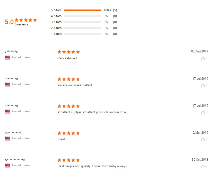This screenshot has width=219, height=173.
Task: Click the overall 5.0 star rating icons
Action: tap(26, 20)
